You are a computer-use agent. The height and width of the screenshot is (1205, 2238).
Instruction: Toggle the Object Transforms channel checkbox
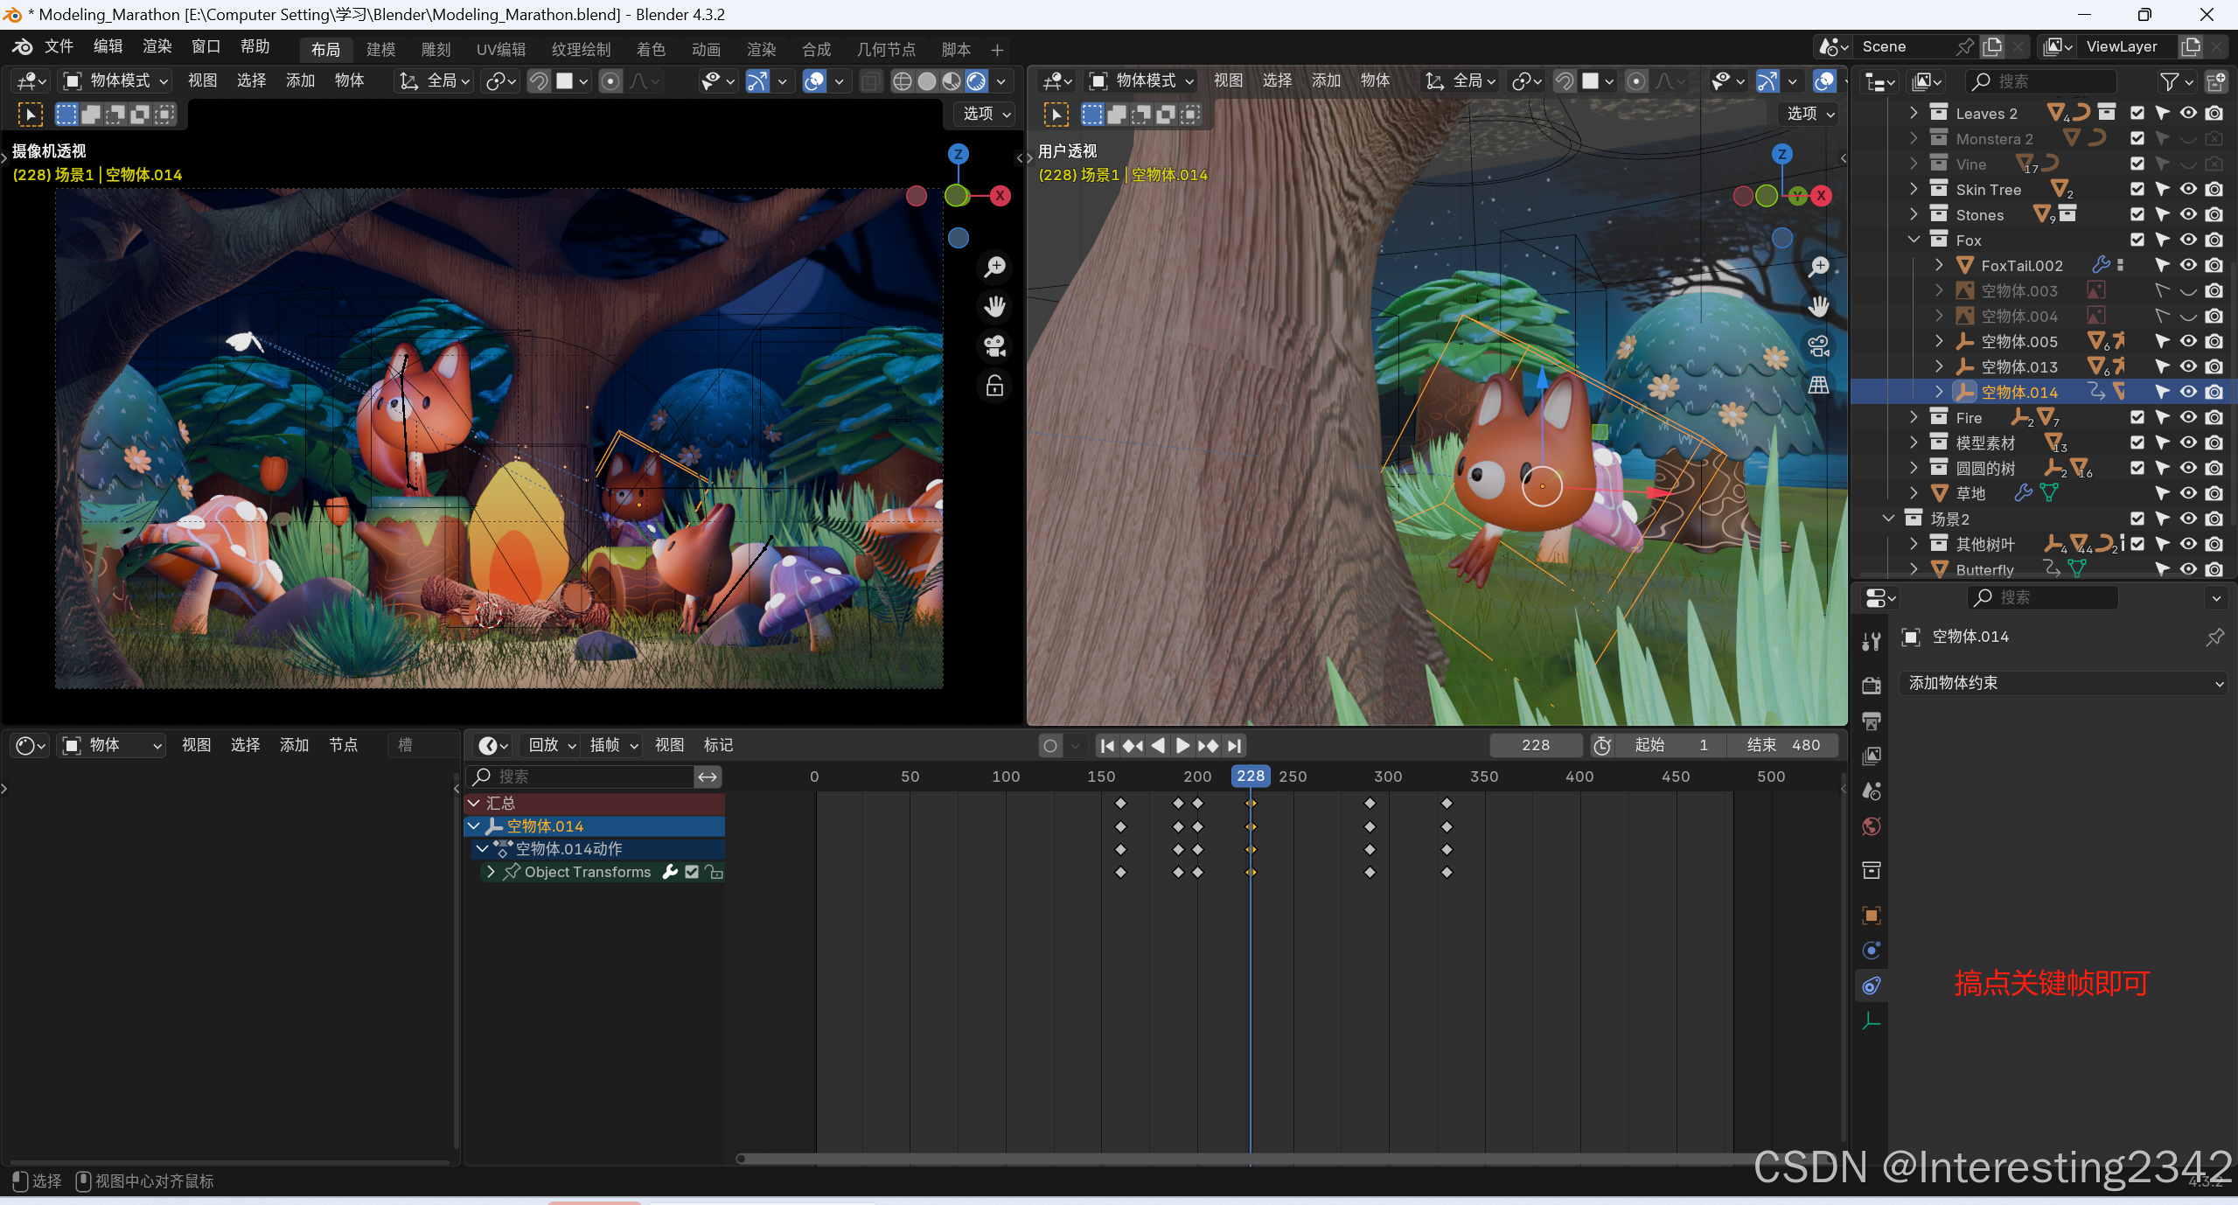click(692, 872)
